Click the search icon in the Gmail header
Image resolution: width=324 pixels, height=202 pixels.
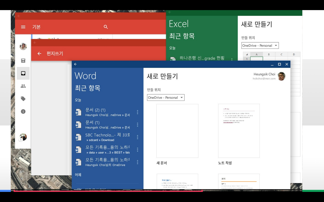tap(106, 27)
